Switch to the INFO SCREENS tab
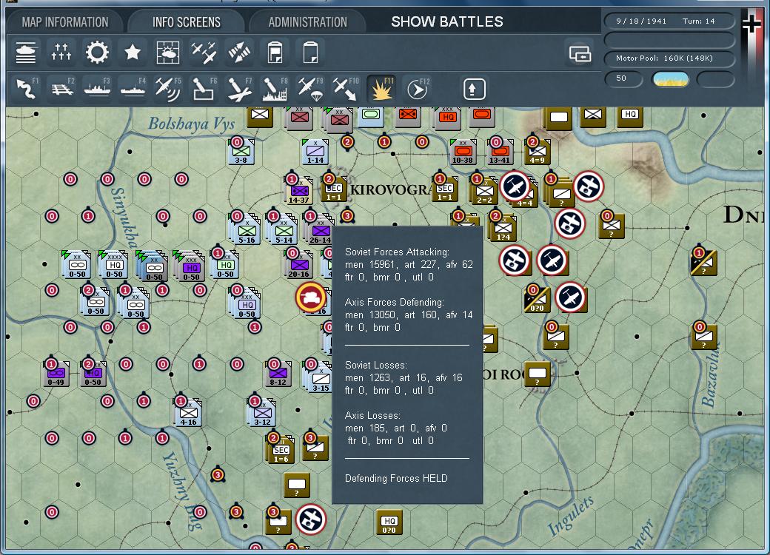Screen dimensions: 770x555 187,21
